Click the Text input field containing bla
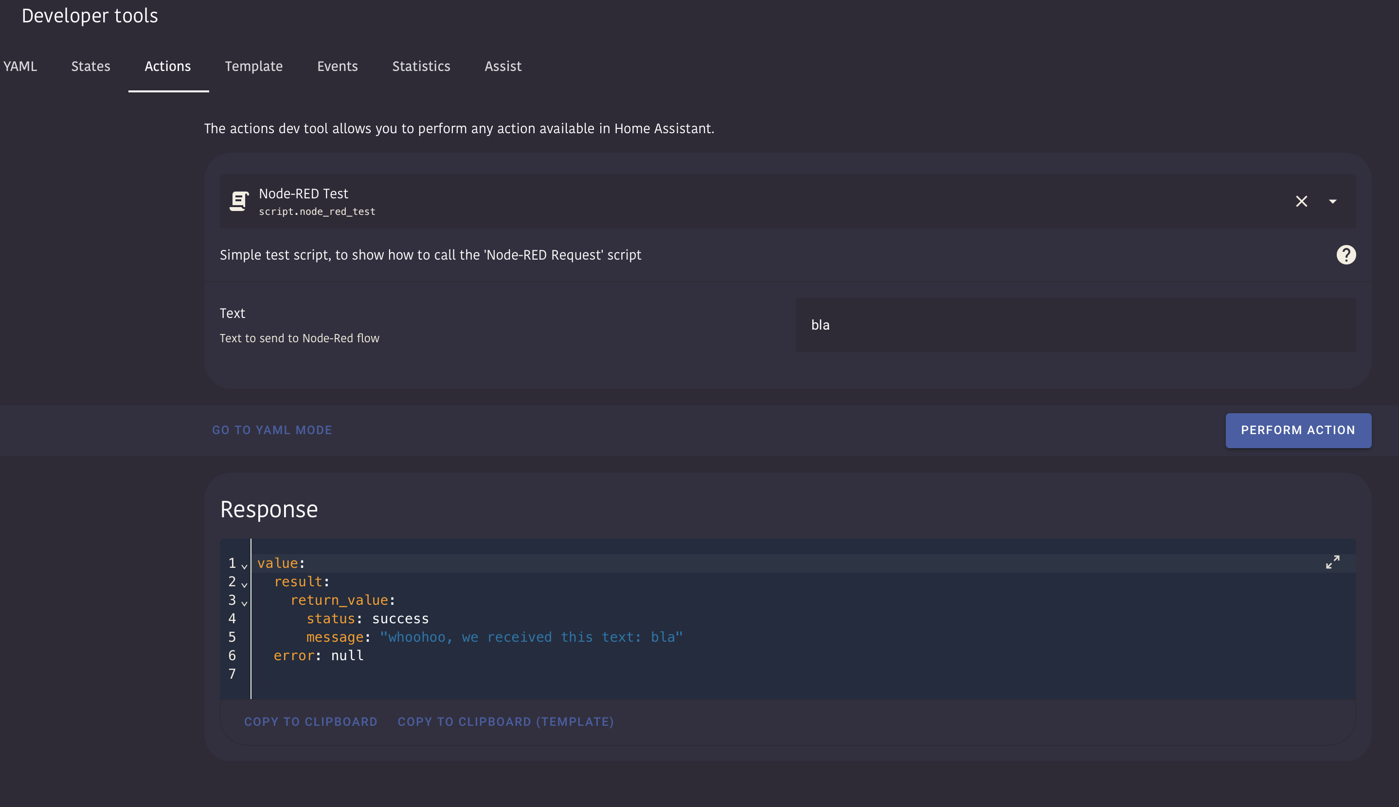 click(x=1075, y=325)
